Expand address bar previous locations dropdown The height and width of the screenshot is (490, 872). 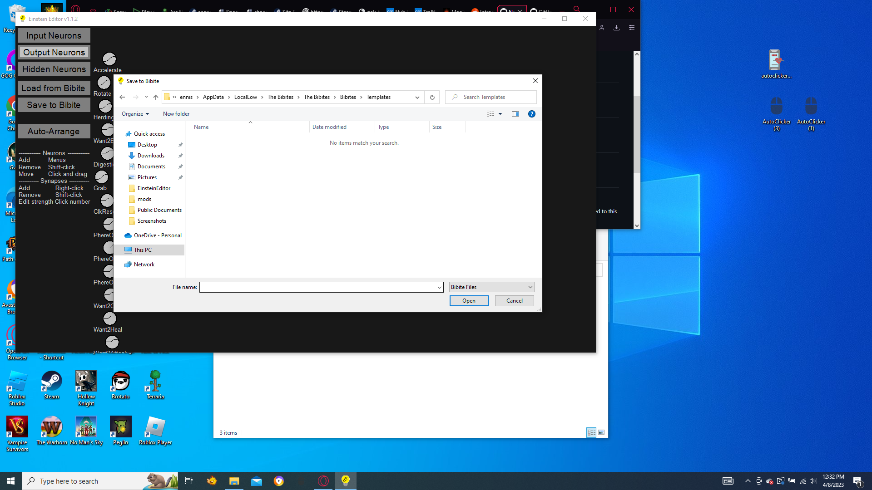coord(417,97)
